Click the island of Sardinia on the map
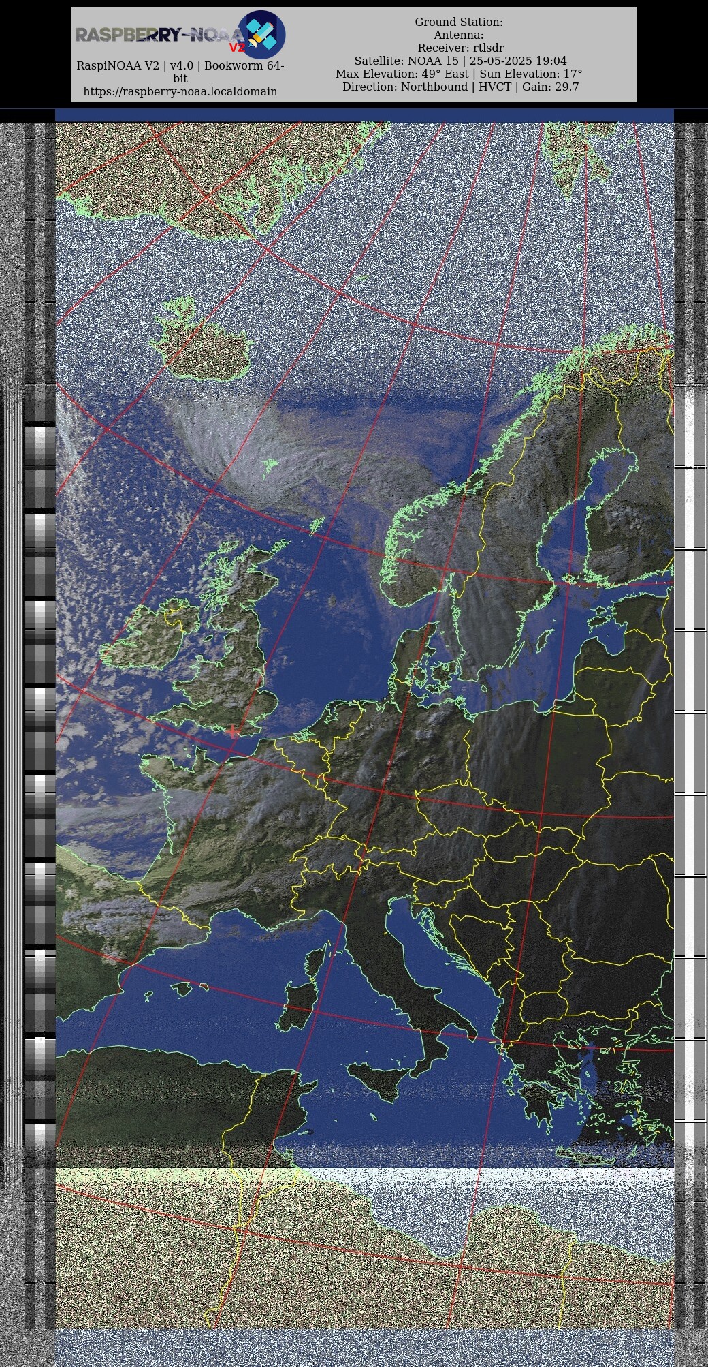This screenshot has height=1367, width=708. tap(297, 1007)
